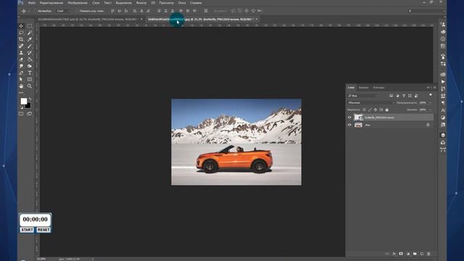The width and height of the screenshot is (464, 261).
Task: Select the History Brush tool
Action: 30,53
